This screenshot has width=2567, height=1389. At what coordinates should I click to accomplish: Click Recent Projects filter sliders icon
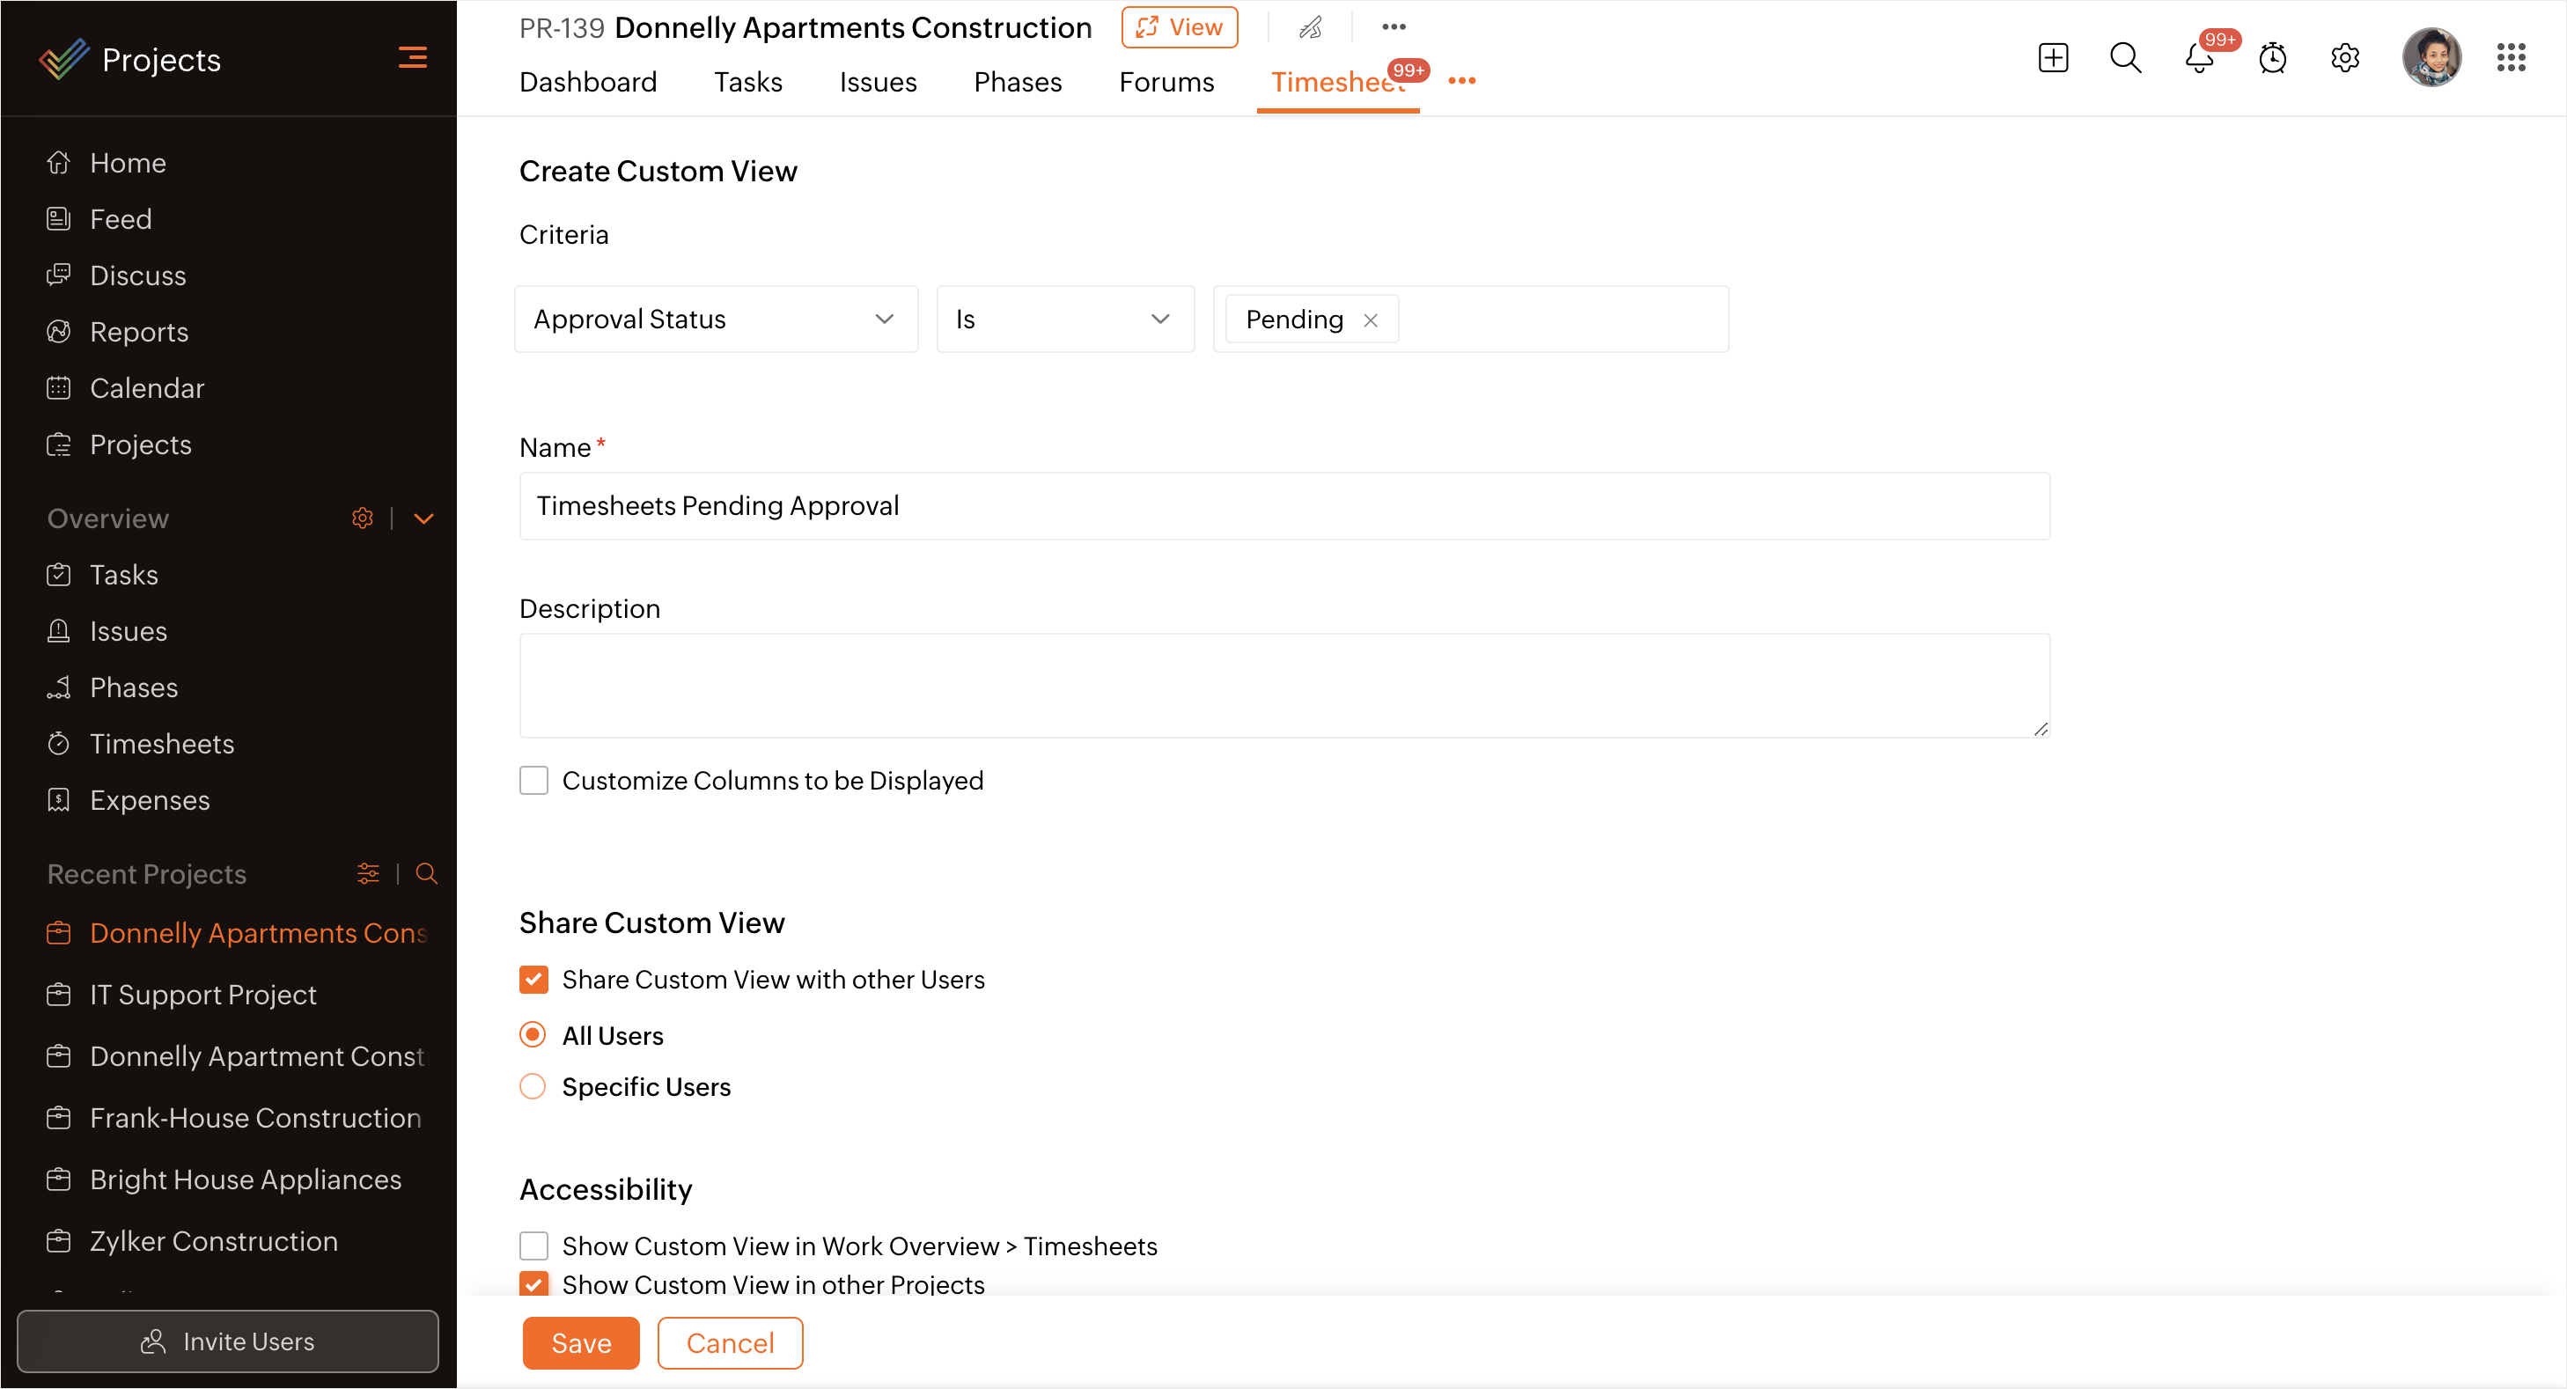tap(368, 874)
